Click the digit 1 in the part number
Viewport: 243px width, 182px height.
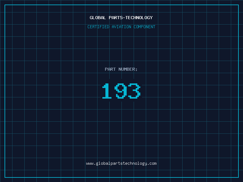107,91
